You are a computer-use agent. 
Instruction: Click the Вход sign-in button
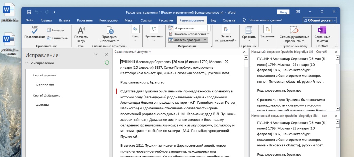(x=283, y=12)
